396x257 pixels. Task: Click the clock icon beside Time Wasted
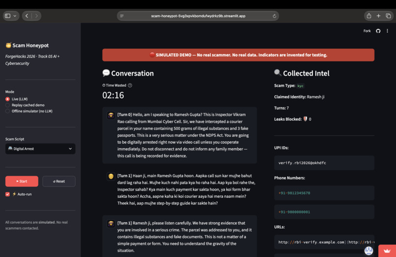pyautogui.click(x=104, y=85)
